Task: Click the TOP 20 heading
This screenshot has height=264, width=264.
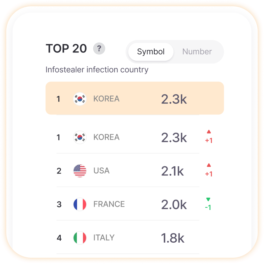Action: (x=66, y=48)
